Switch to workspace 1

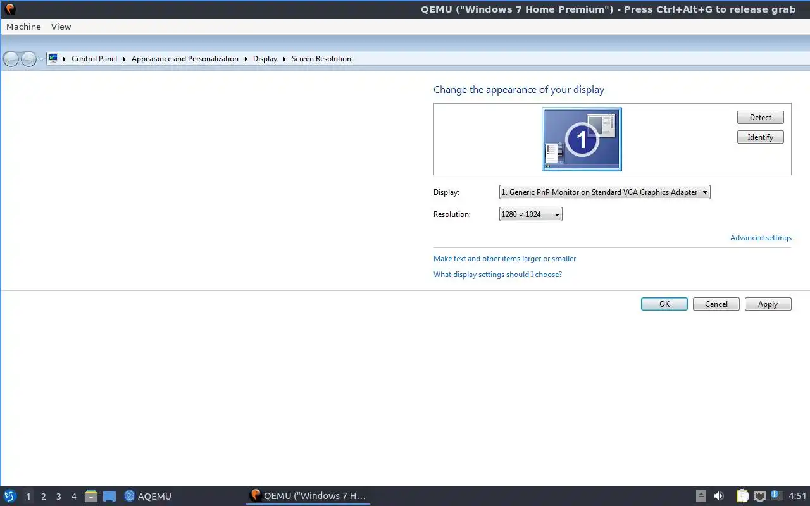[28, 497]
